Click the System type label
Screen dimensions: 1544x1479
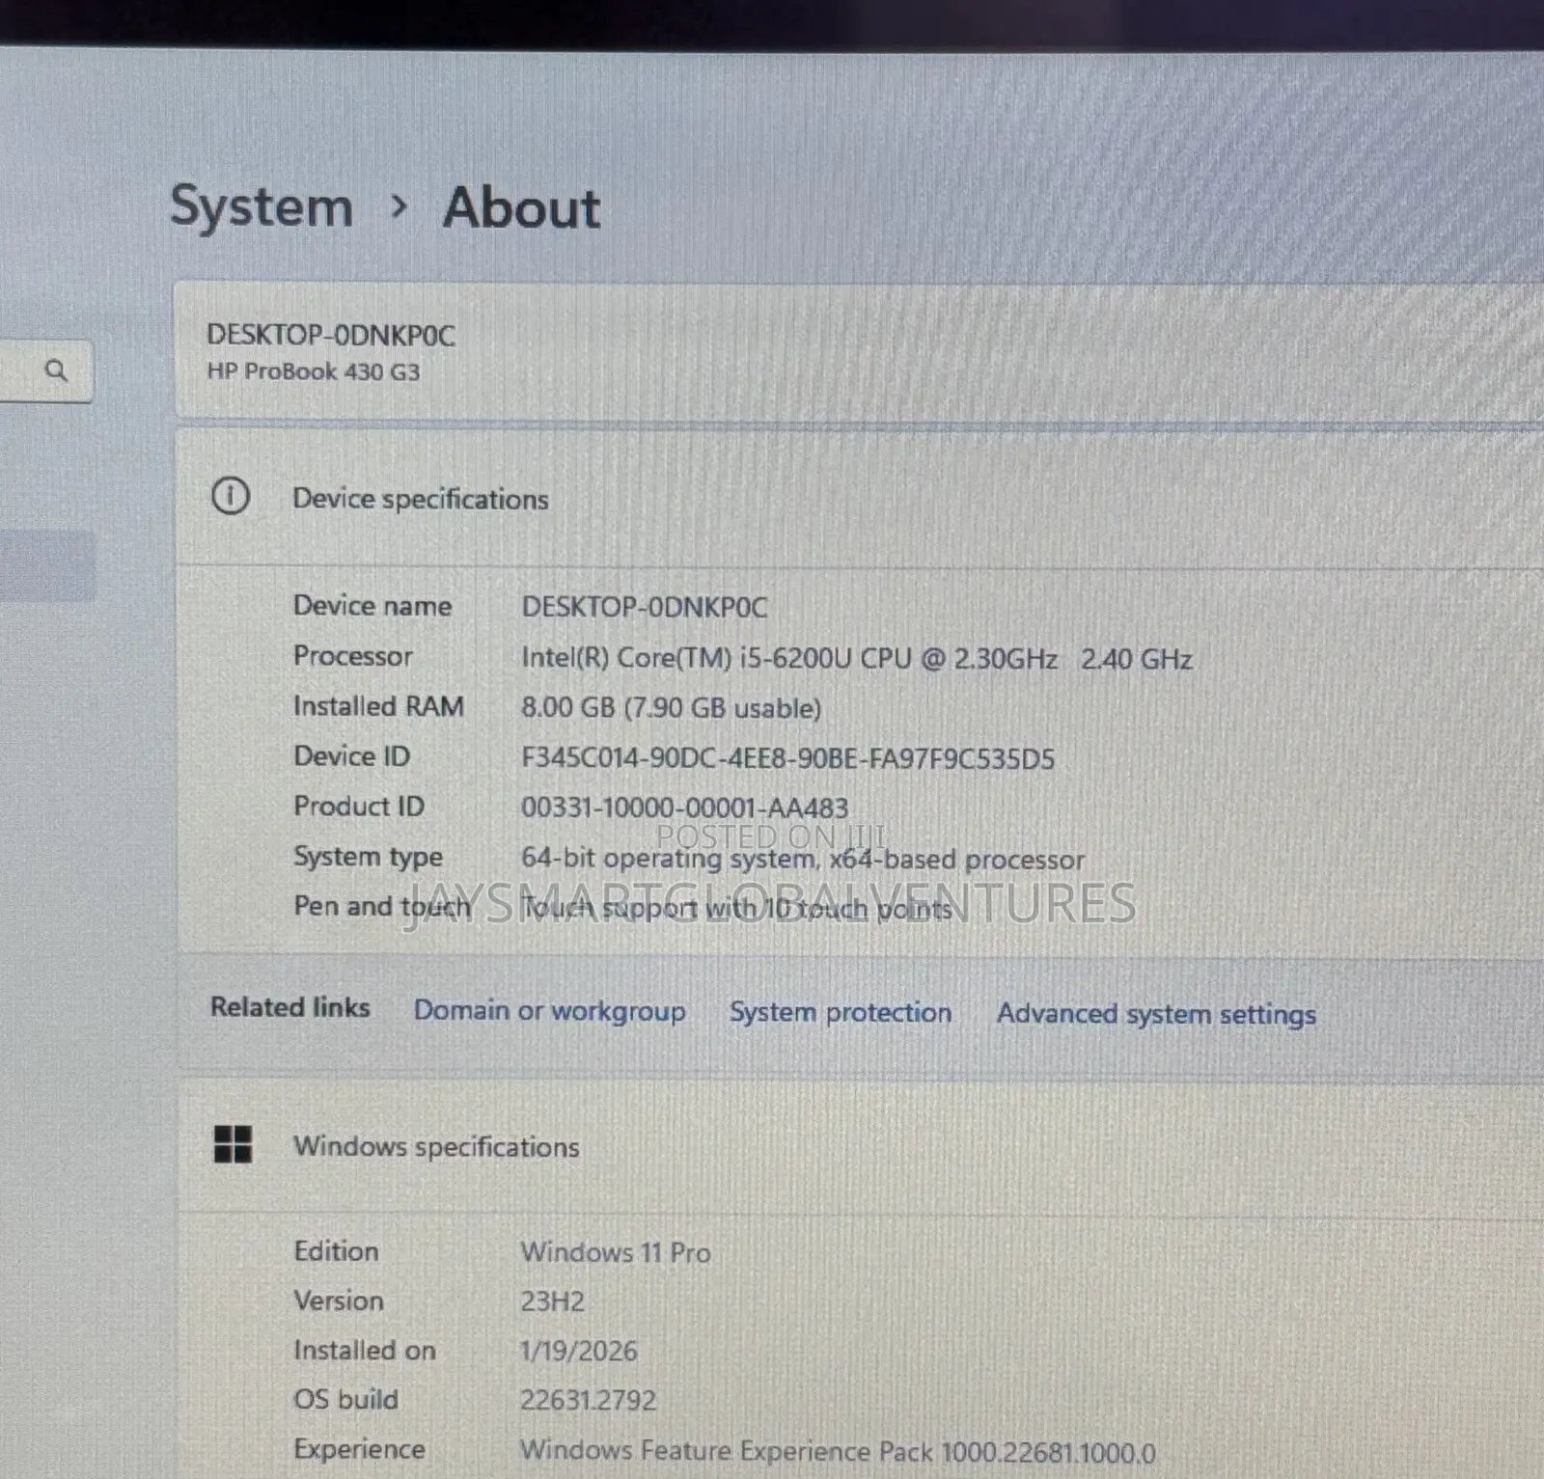pos(369,857)
